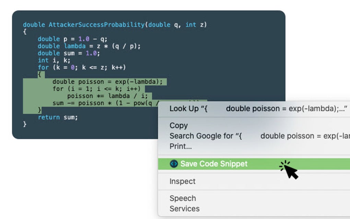Image resolution: width=350 pixels, height=219 pixels.
Task: Click the 'double lambda' declaration line
Action: click(x=89, y=46)
